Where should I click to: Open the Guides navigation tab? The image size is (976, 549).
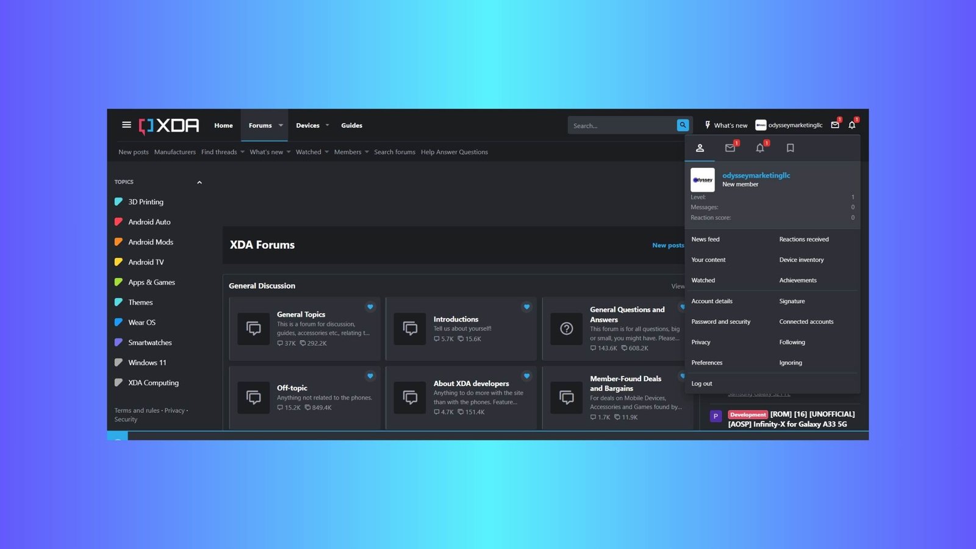(351, 126)
